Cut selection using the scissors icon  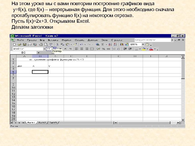[57, 44]
